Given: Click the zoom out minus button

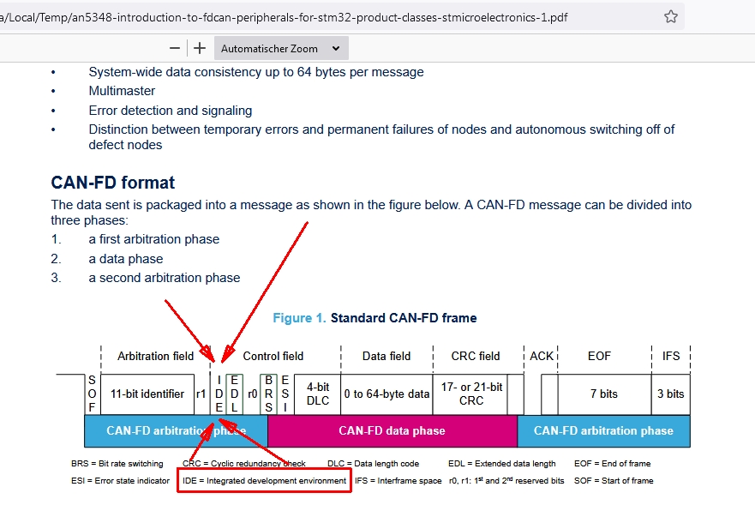Looking at the screenshot, I should coord(175,49).
